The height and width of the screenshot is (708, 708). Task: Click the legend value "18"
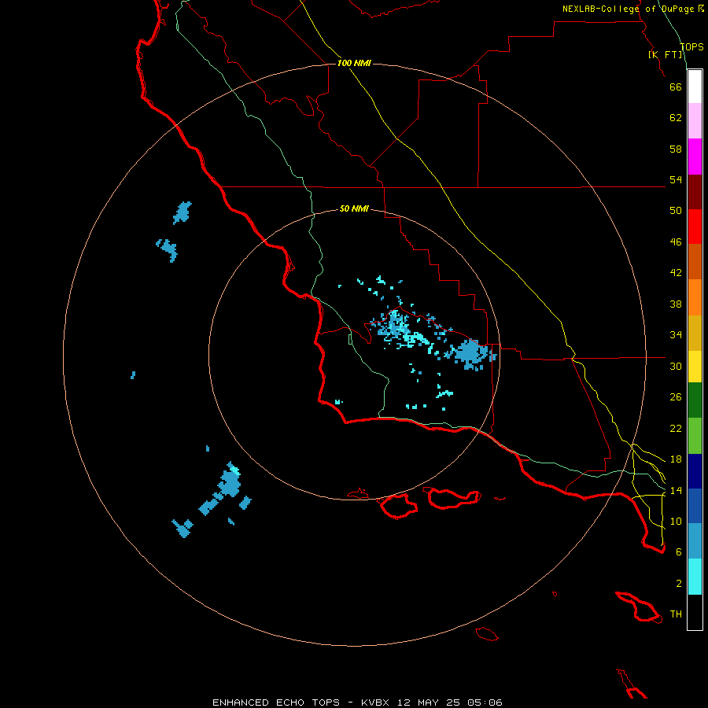click(x=676, y=459)
